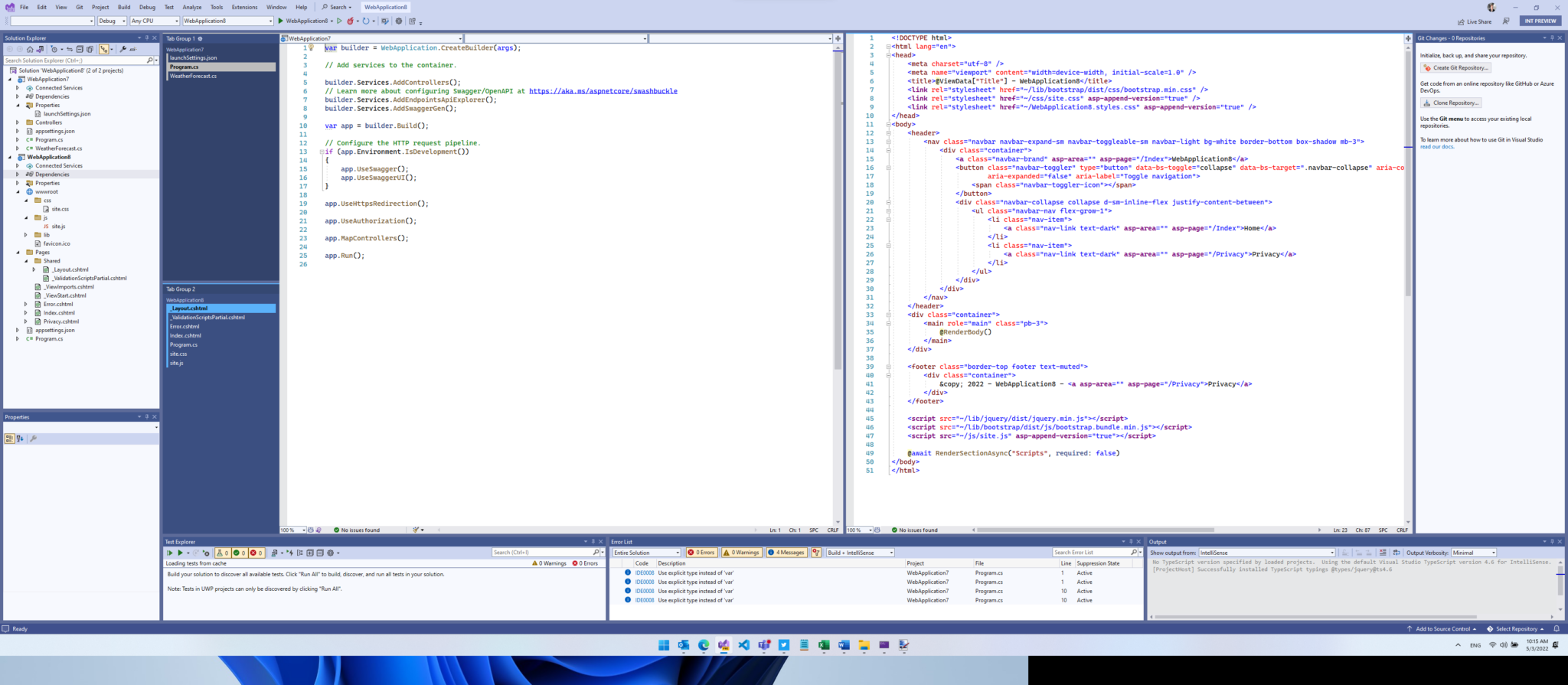Screen dimensions: 1568x685
Task: Click Add to Source Control in status bar
Action: [x=1442, y=628]
